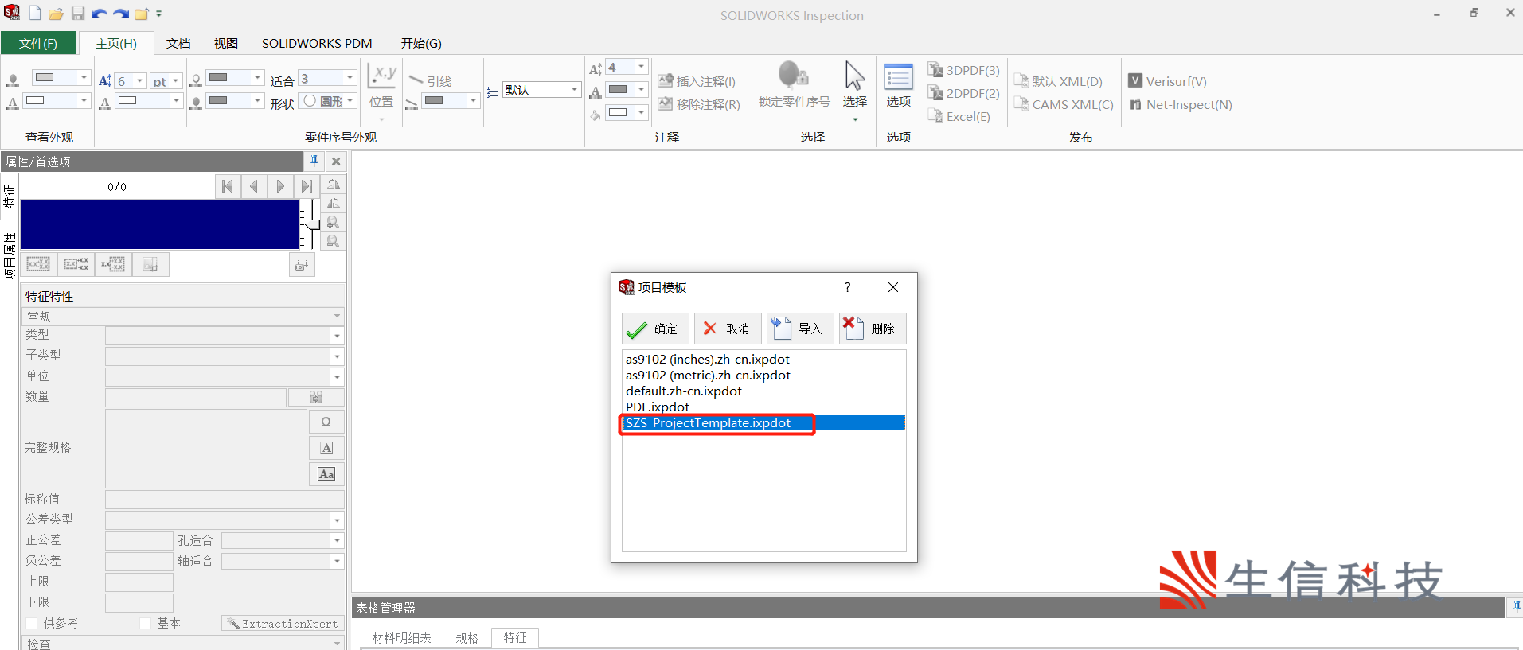Open 公差类型 dropdown field
This screenshot has width=1523, height=650.
pyautogui.click(x=224, y=520)
